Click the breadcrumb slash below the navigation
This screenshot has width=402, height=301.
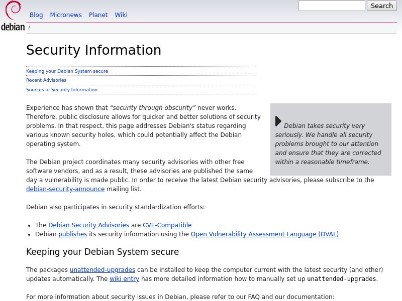pos(29,28)
